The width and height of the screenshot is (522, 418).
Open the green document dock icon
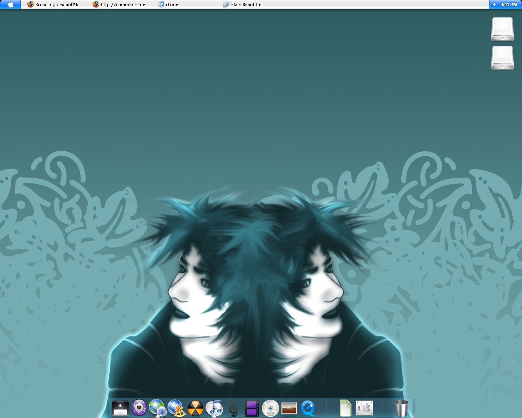tap(345, 408)
